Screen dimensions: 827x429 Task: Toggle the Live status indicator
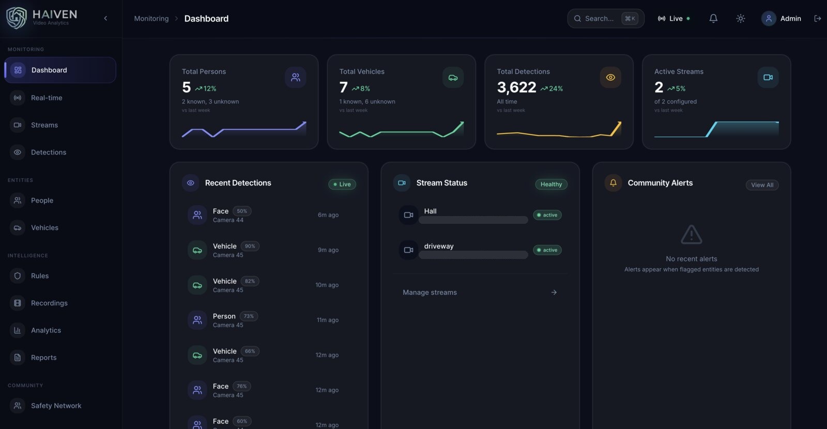[673, 19]
